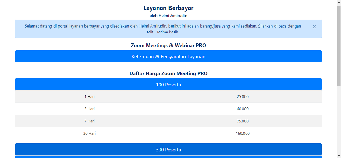This screenshot has width=341, height=158.
Task: Dismiss the welcome alert with the X
Action: click(x=314, y=27)
